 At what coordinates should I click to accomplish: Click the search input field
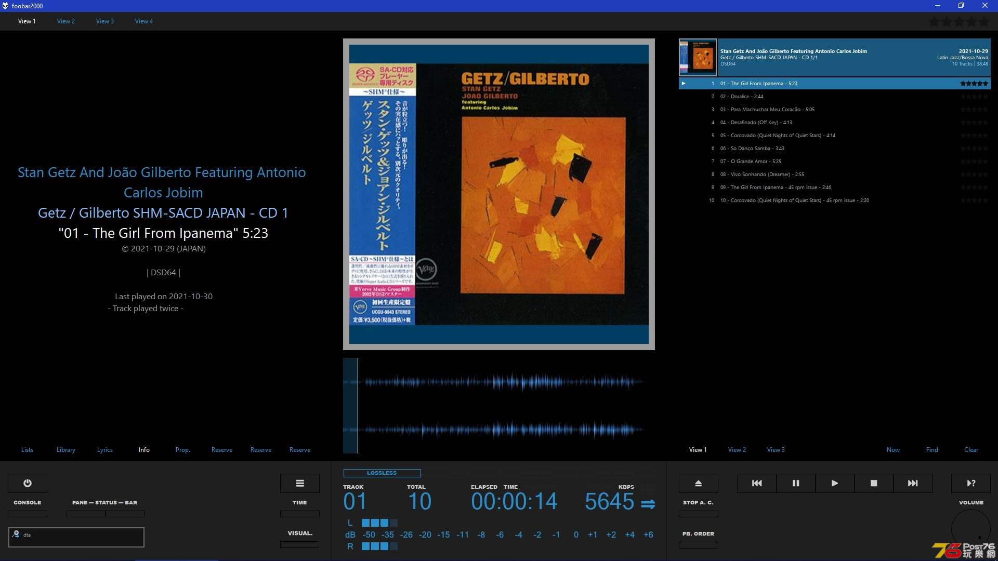(x=76, y=537)
